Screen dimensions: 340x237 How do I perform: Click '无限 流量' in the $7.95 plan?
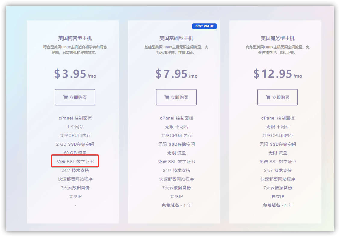[177, 153]
